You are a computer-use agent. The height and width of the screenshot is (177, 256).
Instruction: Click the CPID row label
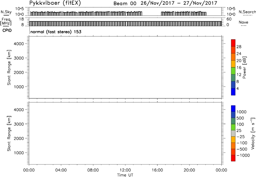click(x=7, y=30)
